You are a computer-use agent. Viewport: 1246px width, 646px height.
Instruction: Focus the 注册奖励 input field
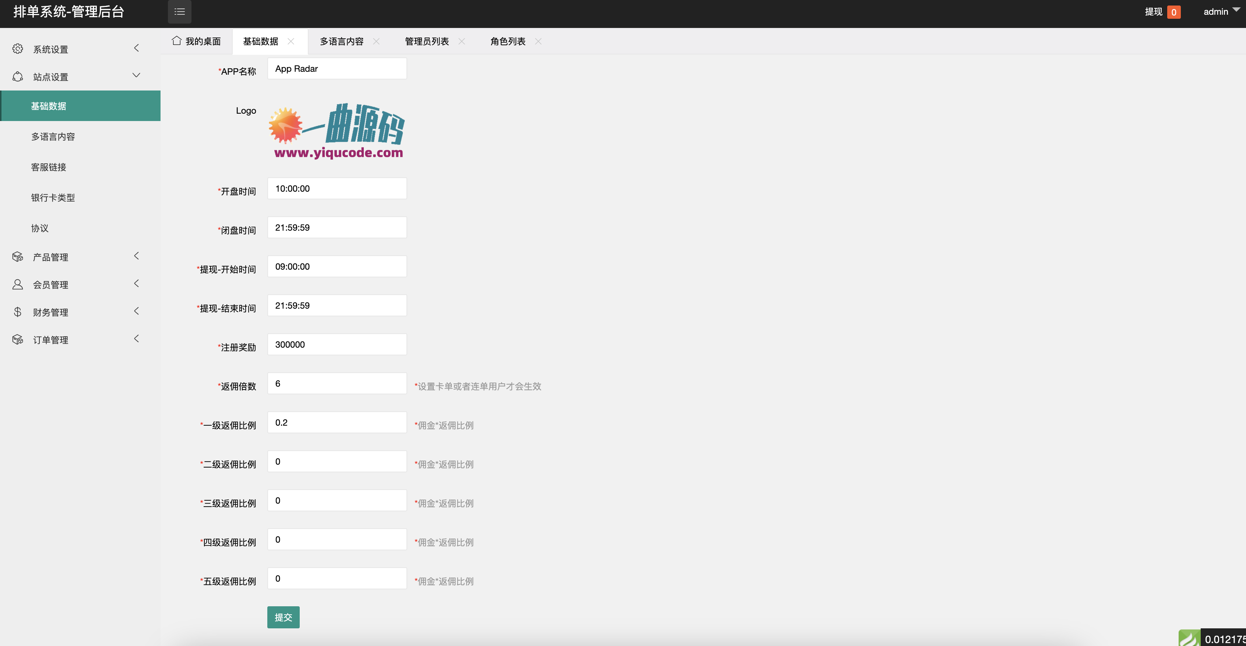click(337, 344)
